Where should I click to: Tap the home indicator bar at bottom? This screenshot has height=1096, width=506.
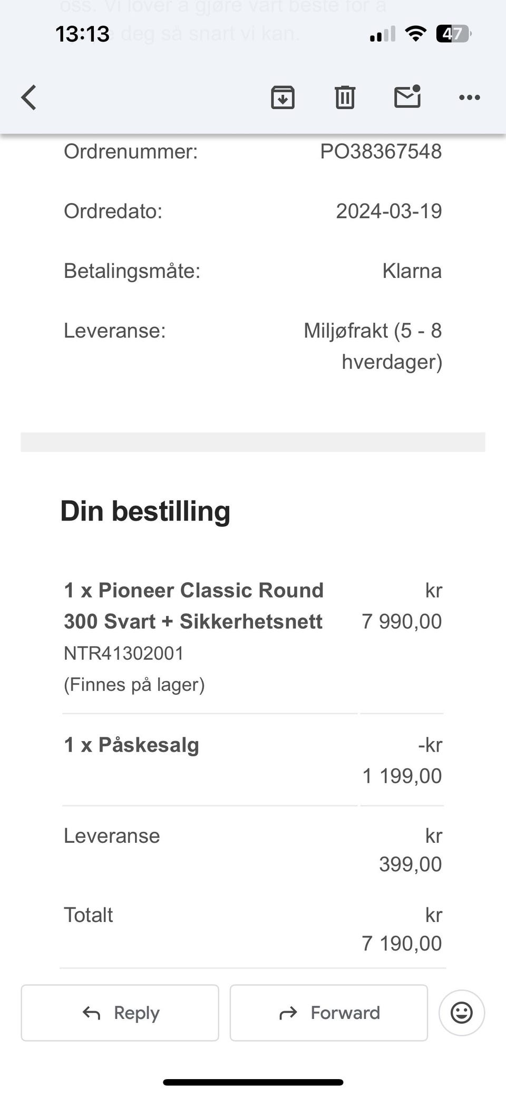coord(253,1082)
